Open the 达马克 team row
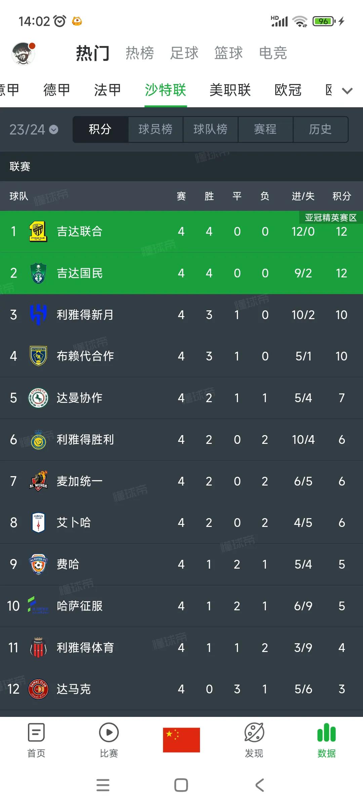This screenshot has height=807, width=363. point(182,689)
